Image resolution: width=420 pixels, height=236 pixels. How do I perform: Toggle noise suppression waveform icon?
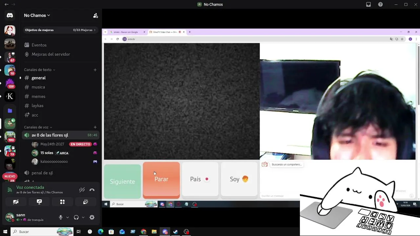[82, 190]
